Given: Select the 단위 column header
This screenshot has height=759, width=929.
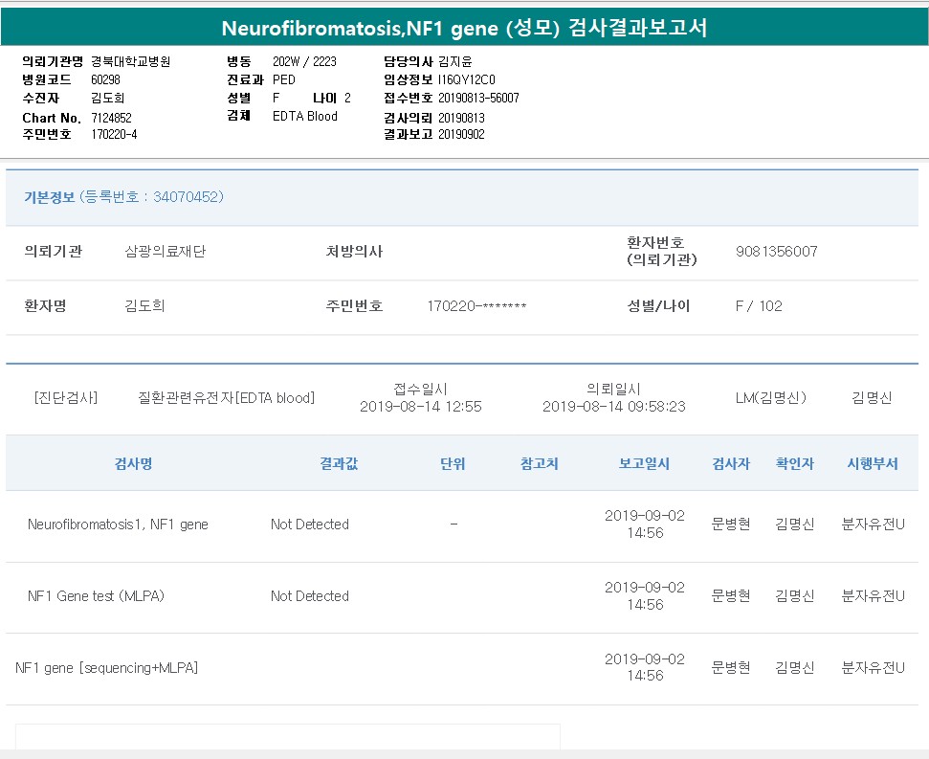Looking at the screenshot, I should pos(453,463).
